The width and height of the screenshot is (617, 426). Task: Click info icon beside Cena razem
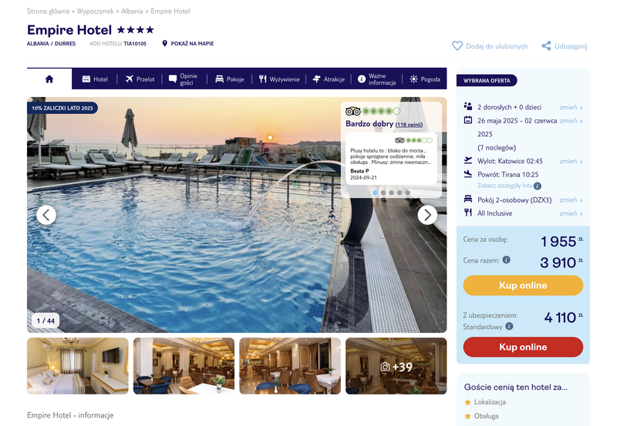(507, 260)
